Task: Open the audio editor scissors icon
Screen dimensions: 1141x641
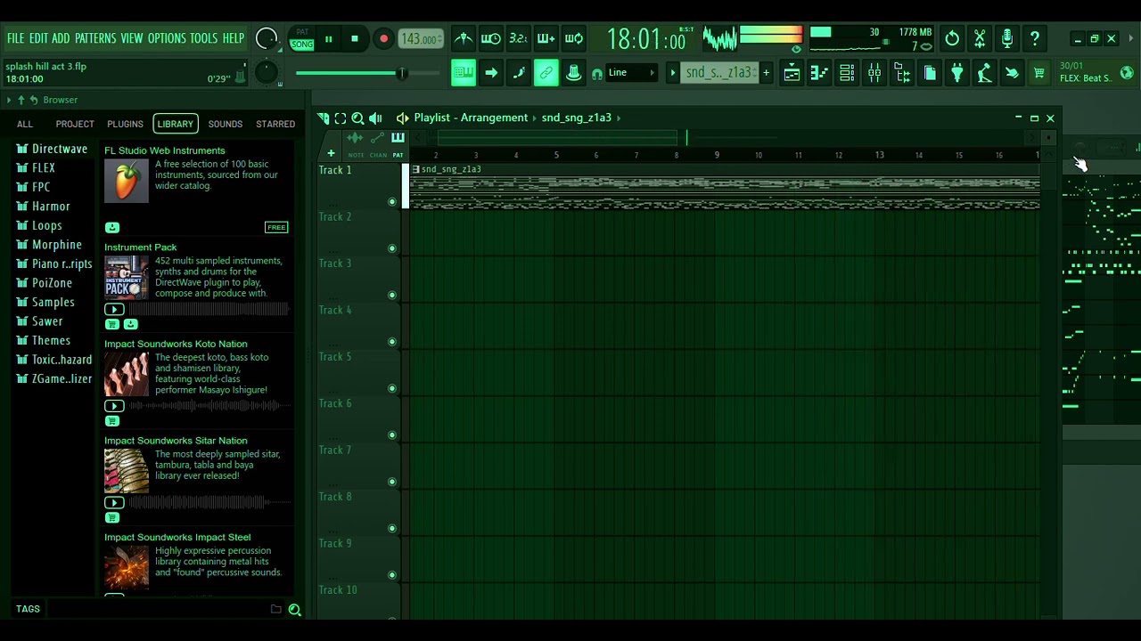Action: [x=980, y=38]
